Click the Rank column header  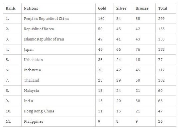(x=11, y=8)
